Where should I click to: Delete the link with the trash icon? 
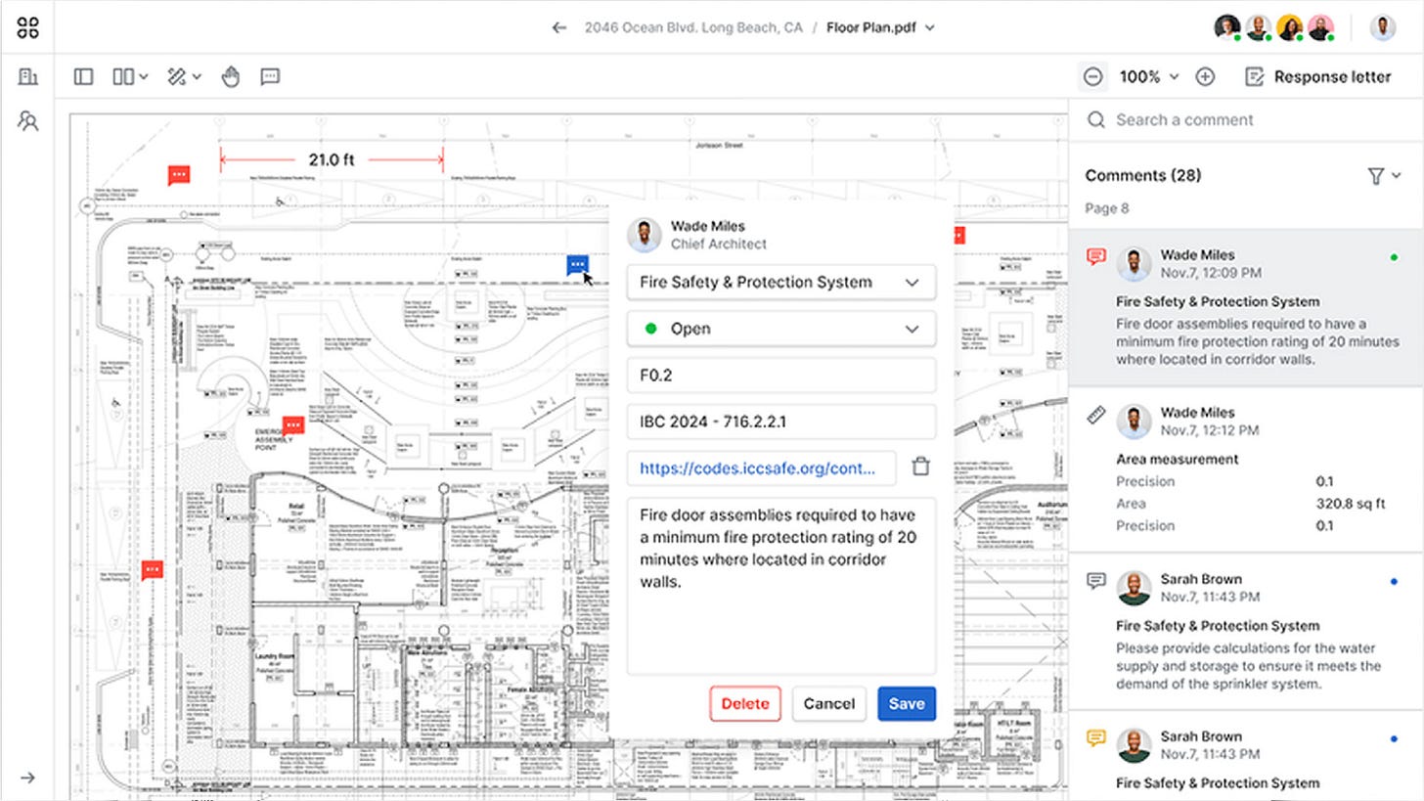tap(920, 467)
